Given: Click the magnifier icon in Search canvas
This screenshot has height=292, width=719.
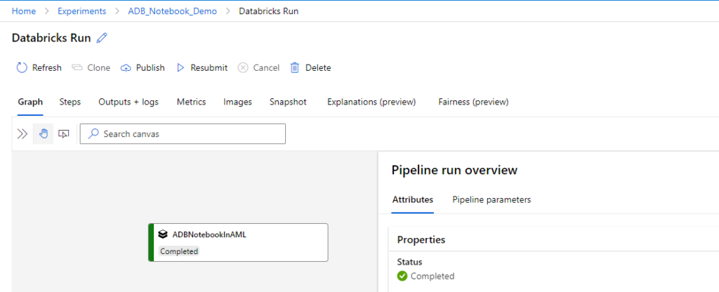Looking at the screenshot, I should tap(93, 134).
